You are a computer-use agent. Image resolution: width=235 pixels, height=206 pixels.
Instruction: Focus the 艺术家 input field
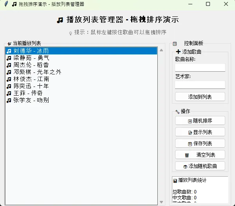(200, 85)
